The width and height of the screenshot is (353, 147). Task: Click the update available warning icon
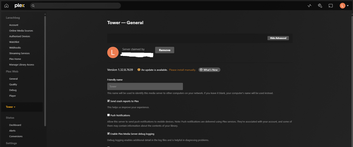139,70
